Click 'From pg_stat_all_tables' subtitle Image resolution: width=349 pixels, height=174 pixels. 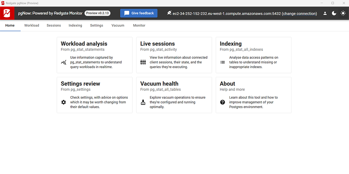[160, 89]
